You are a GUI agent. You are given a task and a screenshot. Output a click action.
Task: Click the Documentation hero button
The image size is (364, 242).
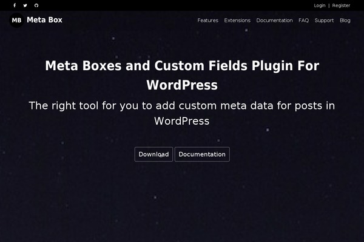(202, 154)
